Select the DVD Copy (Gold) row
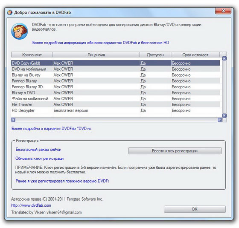Screen dimensions: 239x228 click(115, 63)
